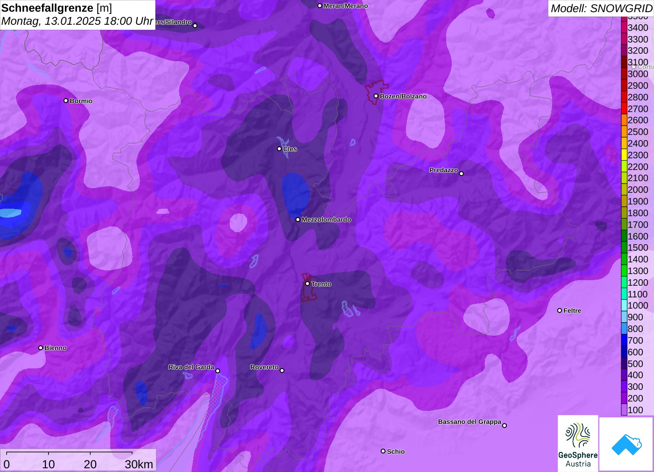Click the Schneefallgrenze [m] title
Image resolution: width=654 pixels, height=472 pixels.
(x=57, y=8)
